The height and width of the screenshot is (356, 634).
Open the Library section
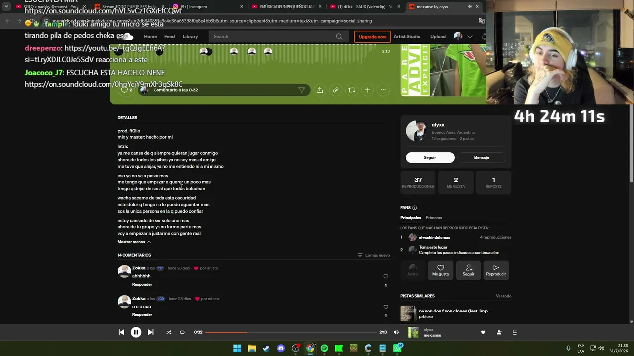(190, 36)
